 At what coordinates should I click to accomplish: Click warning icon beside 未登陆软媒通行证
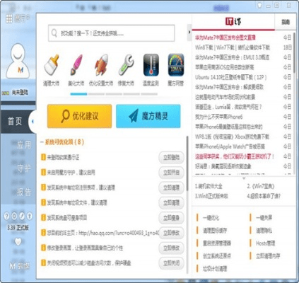(x=43, y=157)
